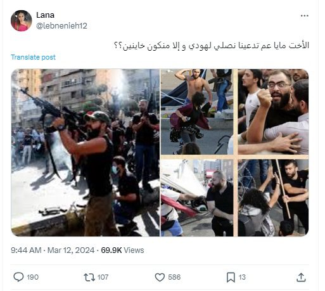Open the large photo of man firing rifle
The image size is (325, 291).
pyautogui.click(x=86, y=153)
